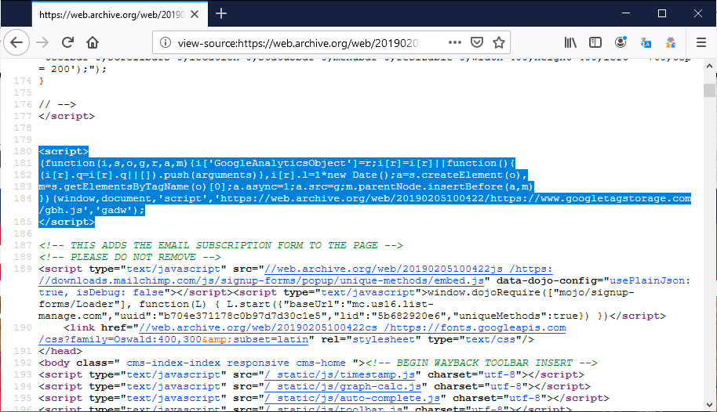Open the auto-complete.js script link
Viewport: 717px width, 412px height.
352,399
